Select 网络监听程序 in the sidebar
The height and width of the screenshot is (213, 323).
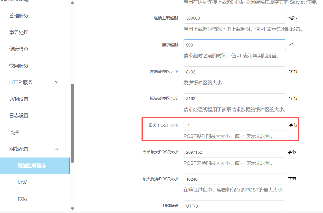(35, 166)
